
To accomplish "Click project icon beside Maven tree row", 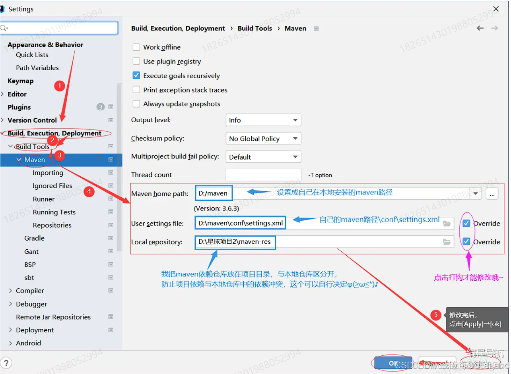I will click(x=111, y=159).
